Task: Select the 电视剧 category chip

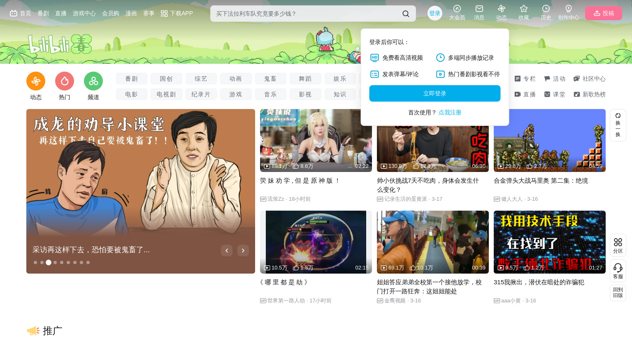Action: coord(166,94)
